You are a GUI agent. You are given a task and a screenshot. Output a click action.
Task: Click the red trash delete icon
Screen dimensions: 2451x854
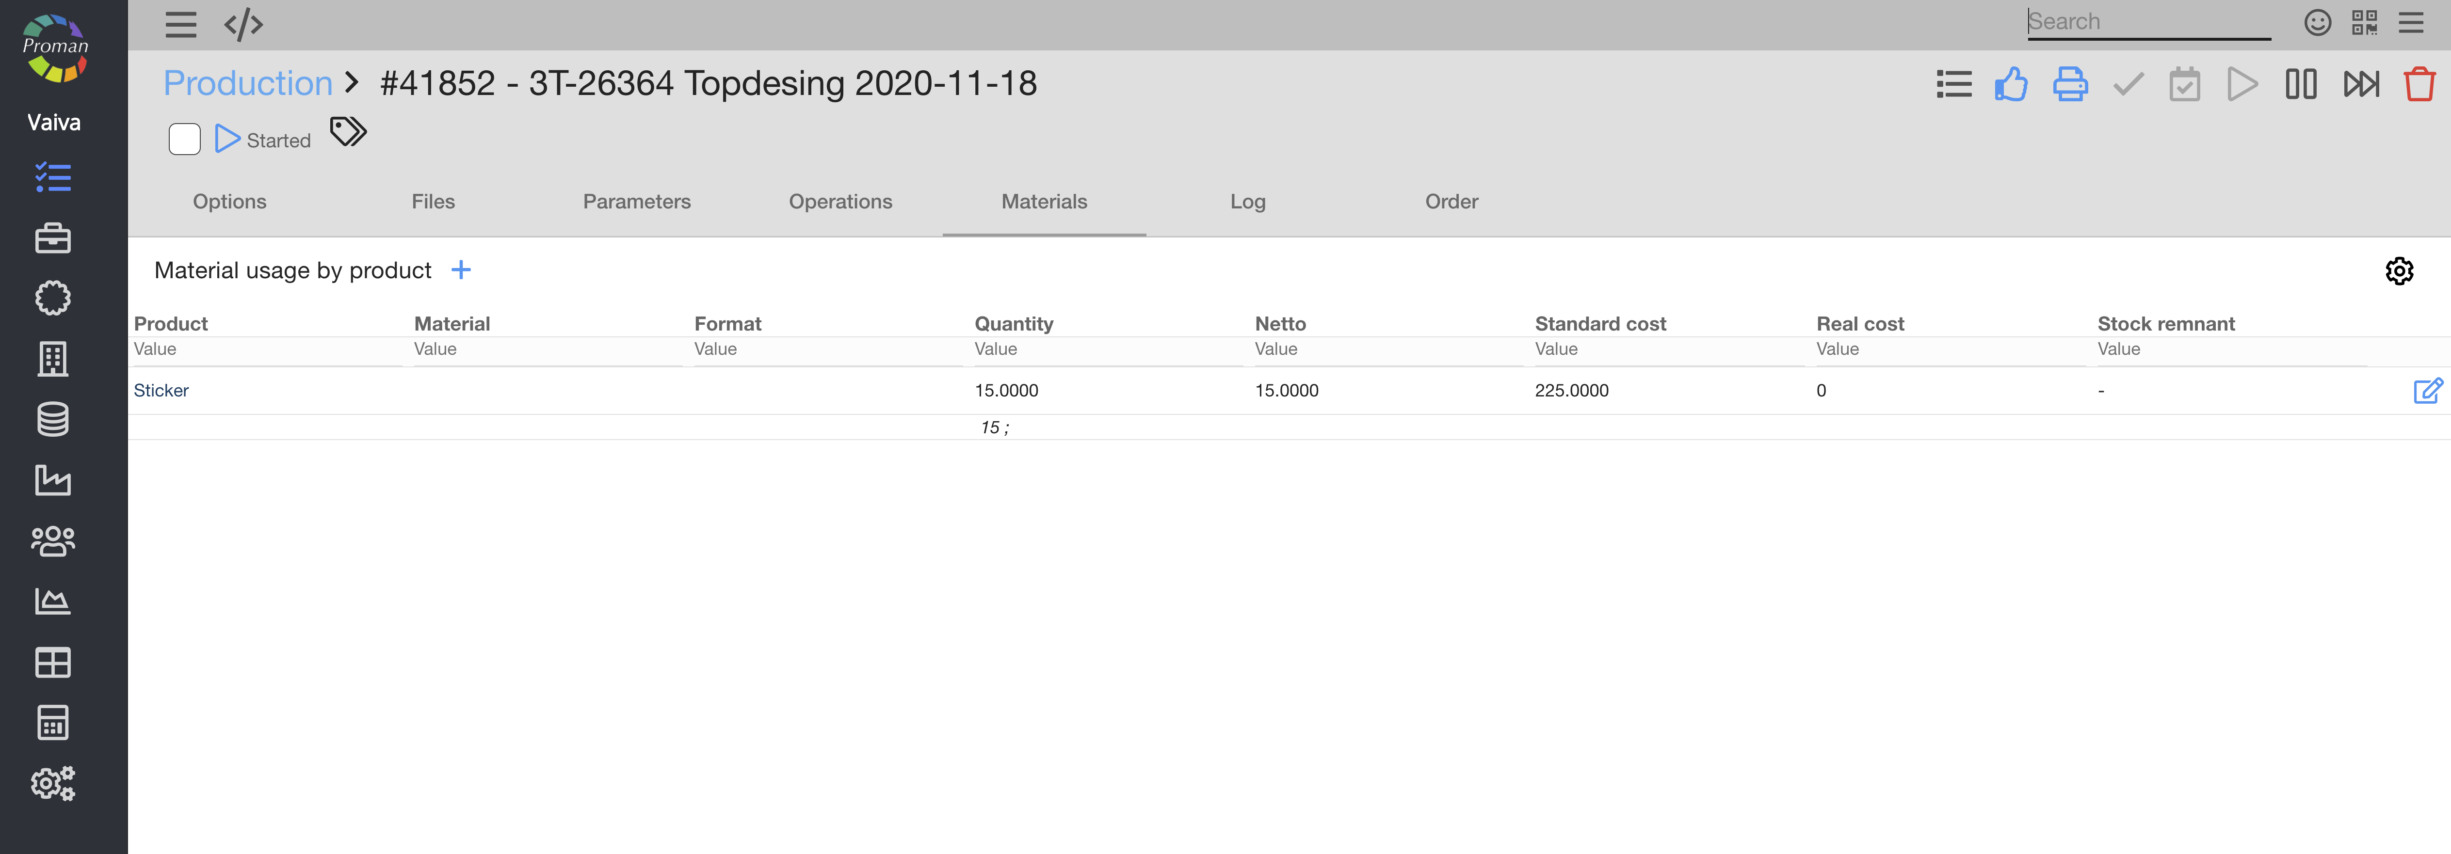tap(2419, 85)
